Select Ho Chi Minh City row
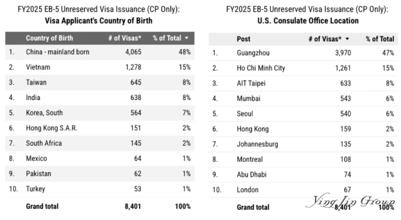Viewport: 401px width, 220px height. pyautogui.click(x=303, y=68)
